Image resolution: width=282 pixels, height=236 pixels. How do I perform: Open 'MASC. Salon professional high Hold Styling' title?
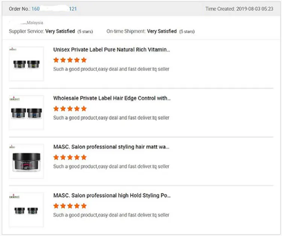[112, 195]
